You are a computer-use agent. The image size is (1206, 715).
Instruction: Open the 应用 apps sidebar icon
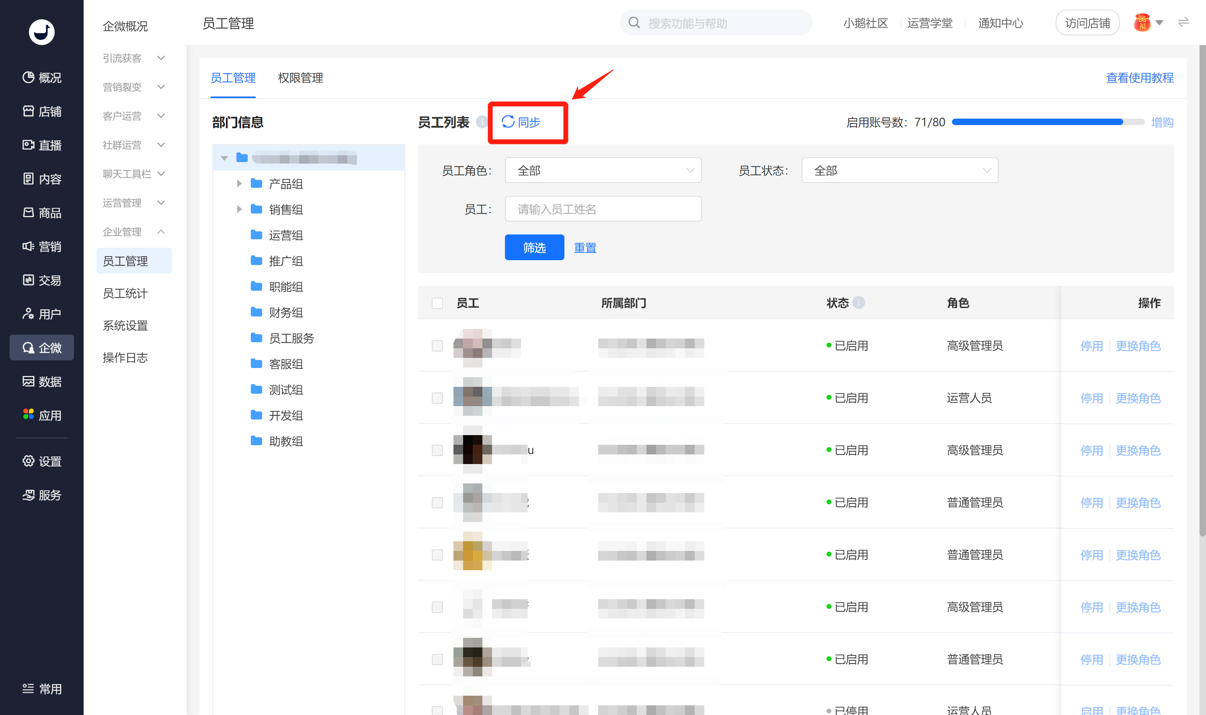click(29, 414)
